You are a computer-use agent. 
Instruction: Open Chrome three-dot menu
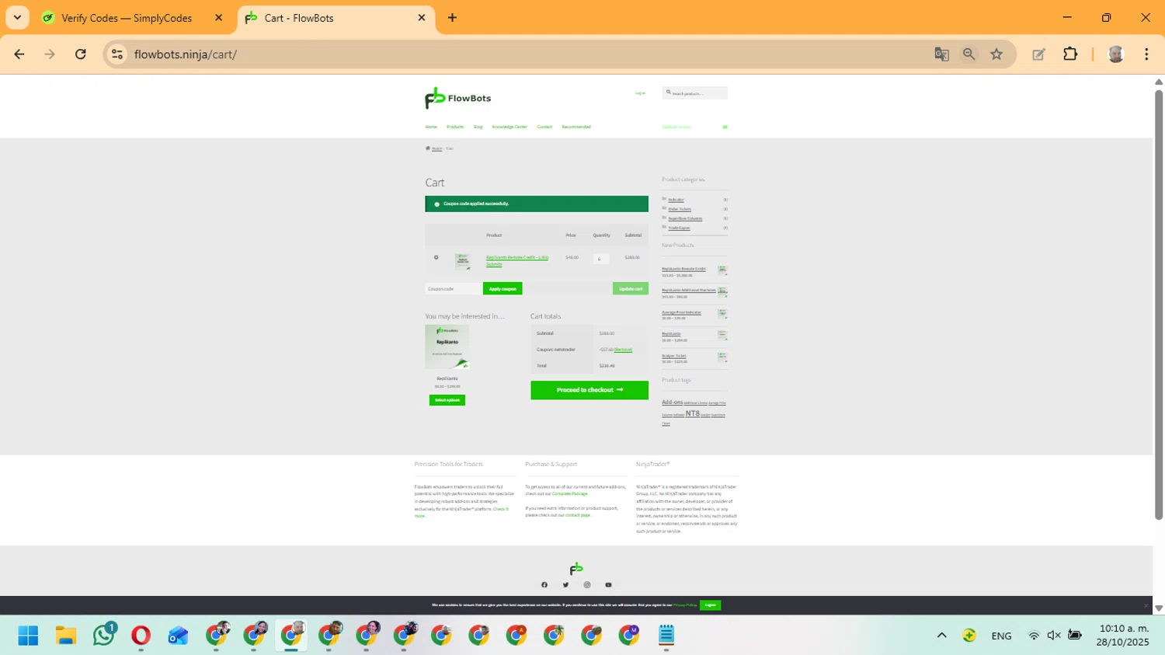(1146, 54)
